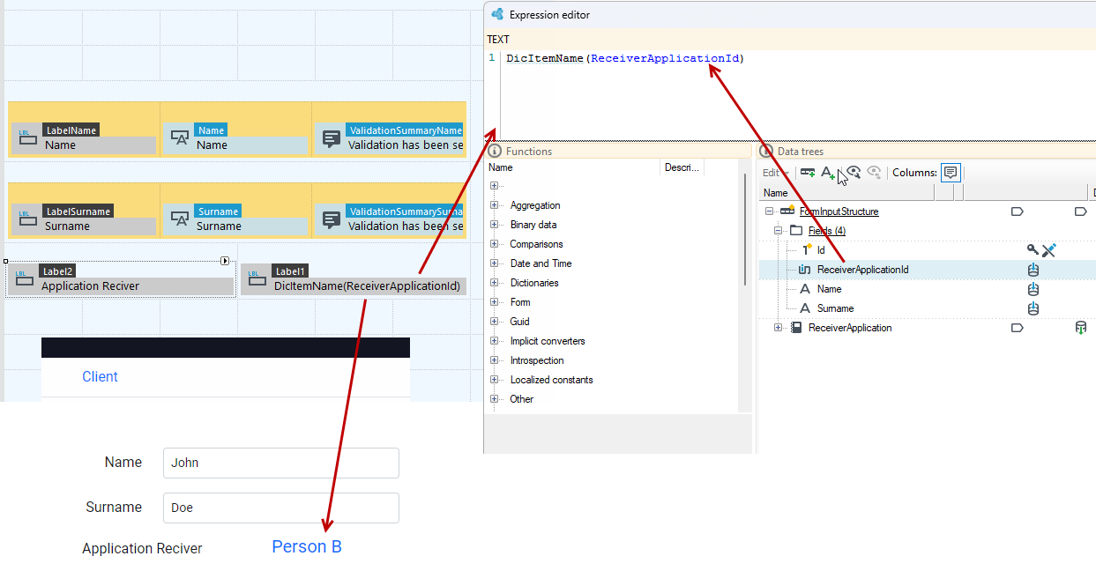Collapse the FormInputStructure tree node
1096x571 pixels.
click(x=770, y=211)
